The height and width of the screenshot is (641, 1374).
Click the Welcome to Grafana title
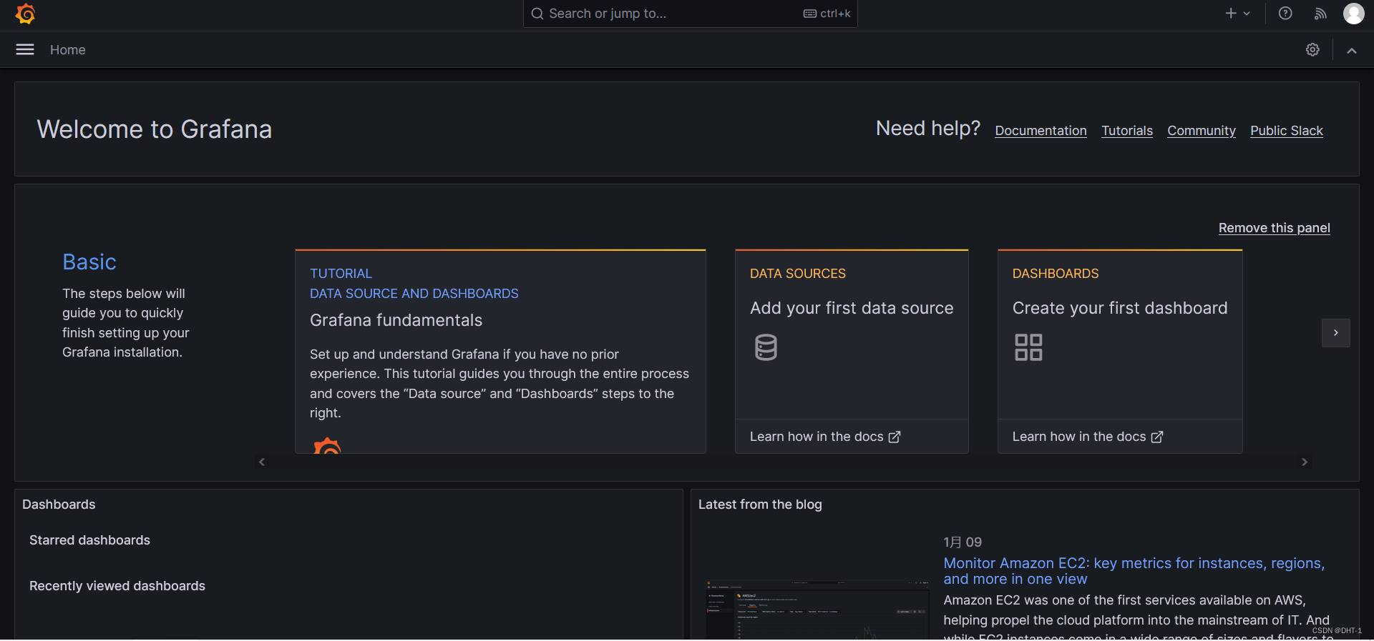tap(155, 129)
